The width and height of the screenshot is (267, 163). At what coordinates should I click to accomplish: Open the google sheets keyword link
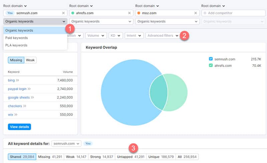coord(19,98)
